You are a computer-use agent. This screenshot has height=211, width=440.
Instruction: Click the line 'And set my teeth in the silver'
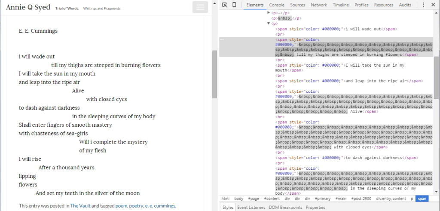(x=88, y=193)
